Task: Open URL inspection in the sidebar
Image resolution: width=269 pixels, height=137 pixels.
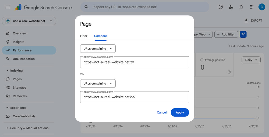Action: 29,59
